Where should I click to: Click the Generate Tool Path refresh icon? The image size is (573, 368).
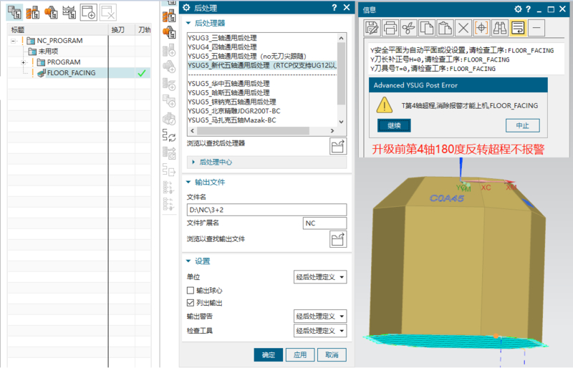169,135
